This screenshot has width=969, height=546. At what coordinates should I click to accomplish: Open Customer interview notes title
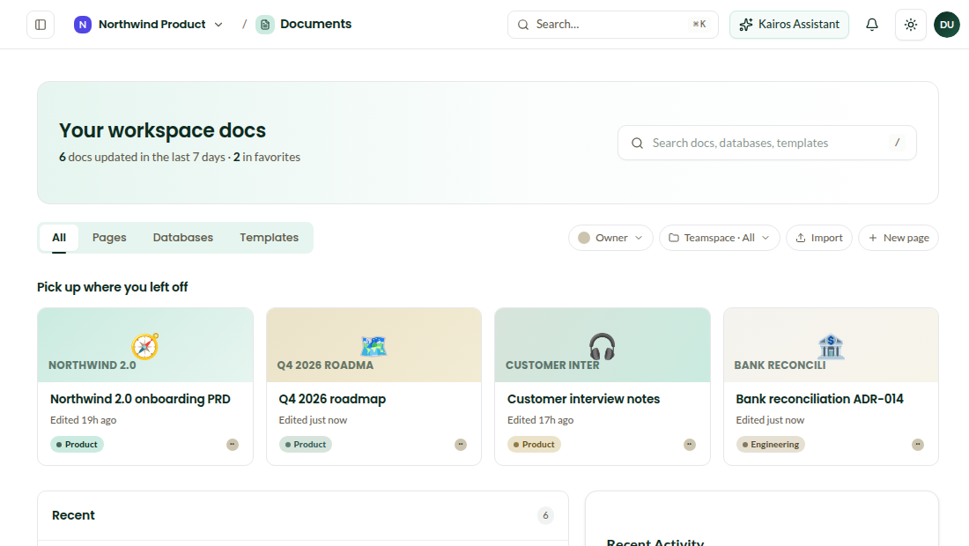coord(583,399)
